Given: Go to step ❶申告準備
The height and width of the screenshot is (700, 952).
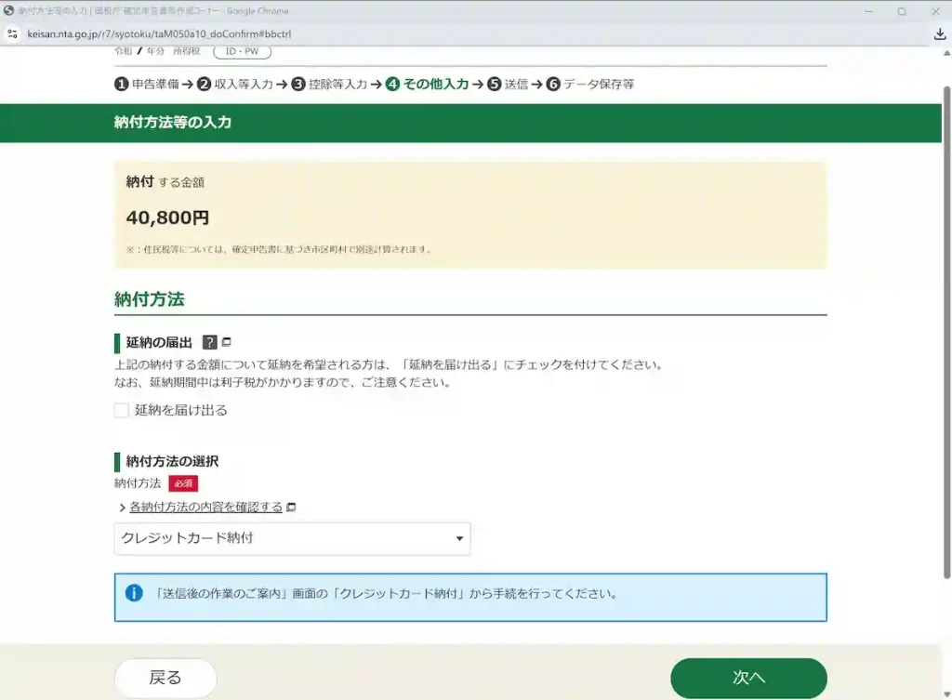Looking at the screenshot, I should click(x=145, y=83).
